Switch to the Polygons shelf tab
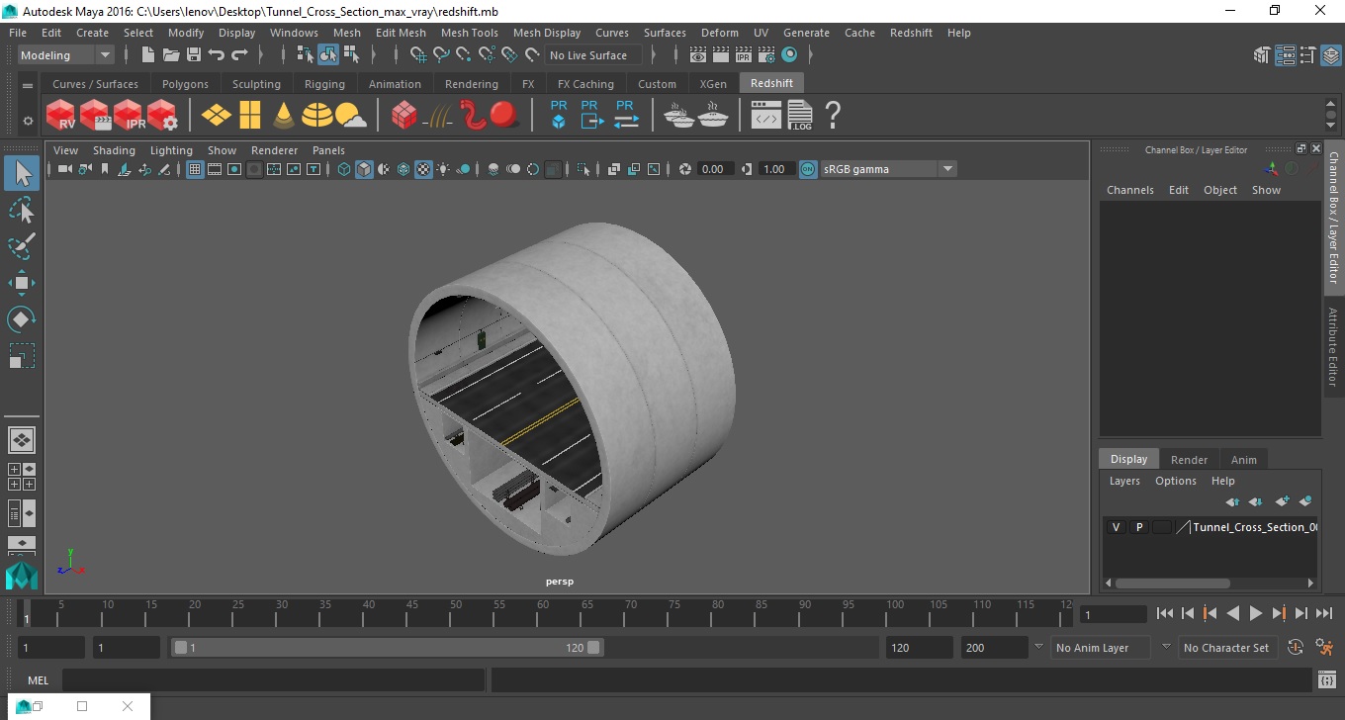The height and width of the screenshot is (720, 1345). [x=185, y=84]
